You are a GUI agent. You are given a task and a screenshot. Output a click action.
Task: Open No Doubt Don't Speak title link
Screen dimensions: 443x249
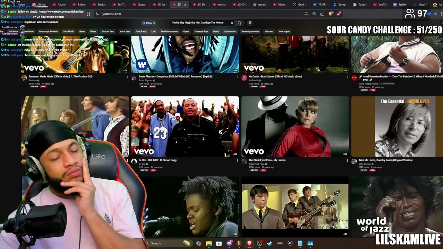pyautogui.click(x=275, y=76)
